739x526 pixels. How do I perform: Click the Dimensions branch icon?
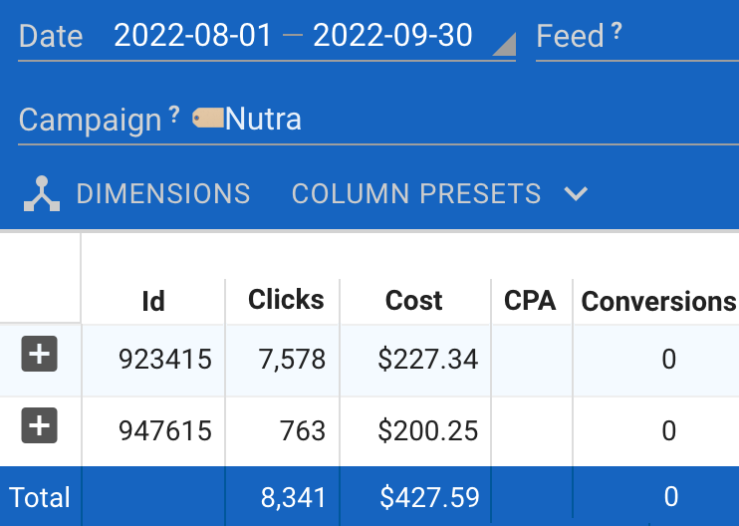coord(42,194)
